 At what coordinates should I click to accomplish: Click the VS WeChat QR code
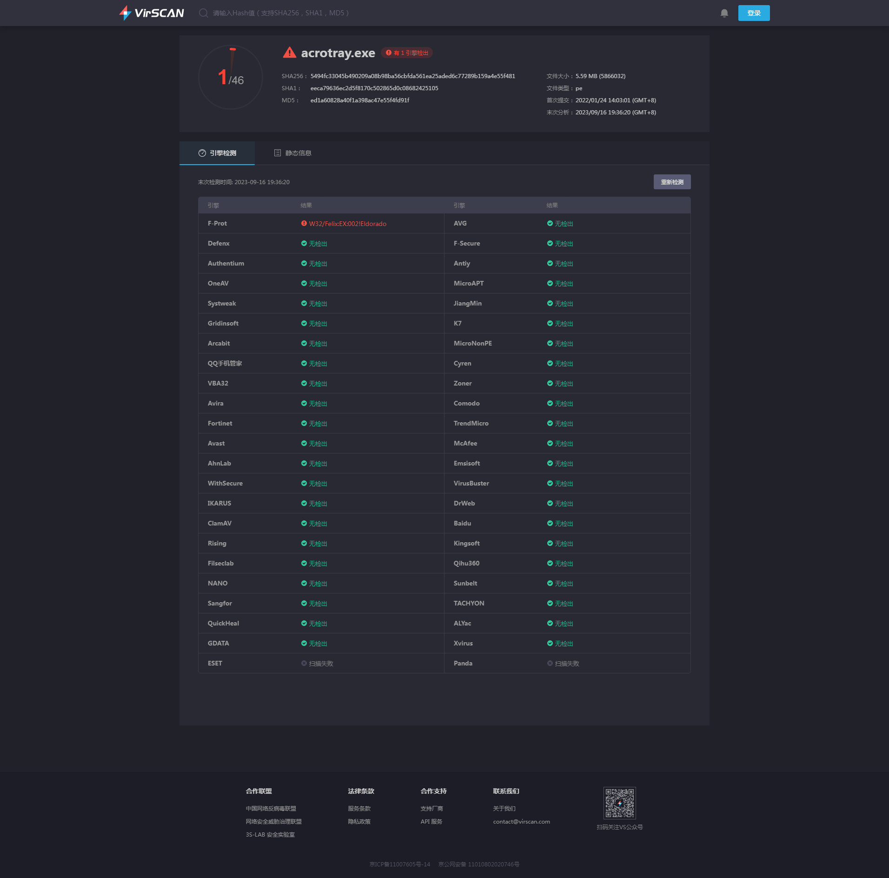click(619, 803)
